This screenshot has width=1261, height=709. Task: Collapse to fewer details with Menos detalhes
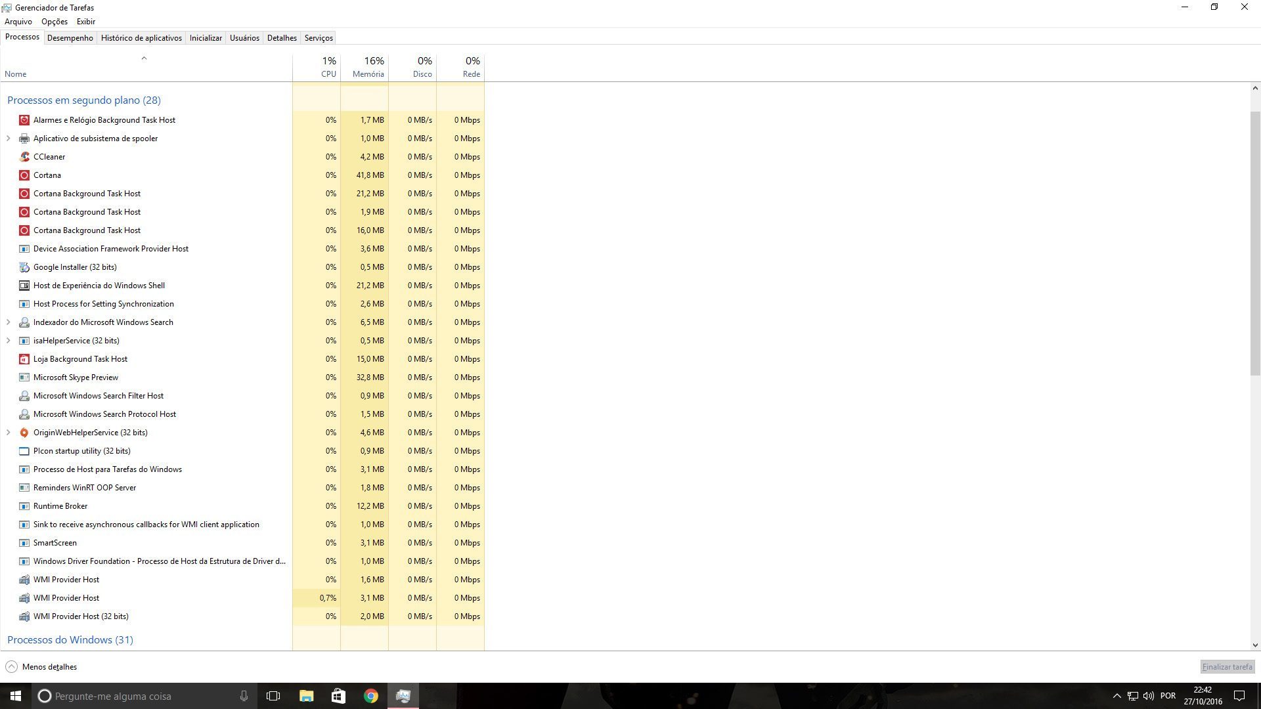pyautogui.click(x=41, y=667)
